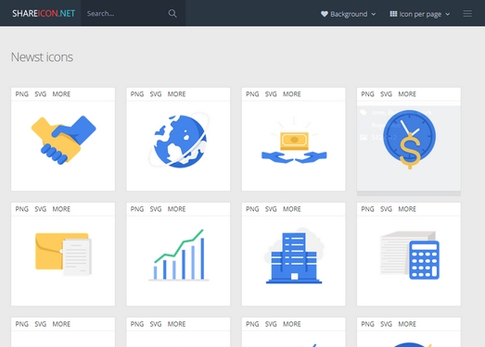Screen dimensions: 485x347
Task: Open the yellow envelope with document icon
Action: point(63,254)
